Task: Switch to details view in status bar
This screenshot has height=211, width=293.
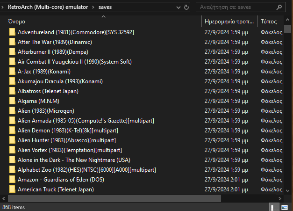Action: (x=273, y=207)
